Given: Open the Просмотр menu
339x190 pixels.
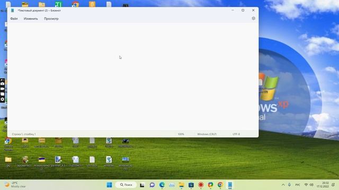Looking at the screenshot, I should point(51,19).
